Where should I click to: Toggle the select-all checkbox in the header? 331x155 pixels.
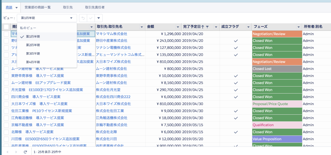click(6, 26)
